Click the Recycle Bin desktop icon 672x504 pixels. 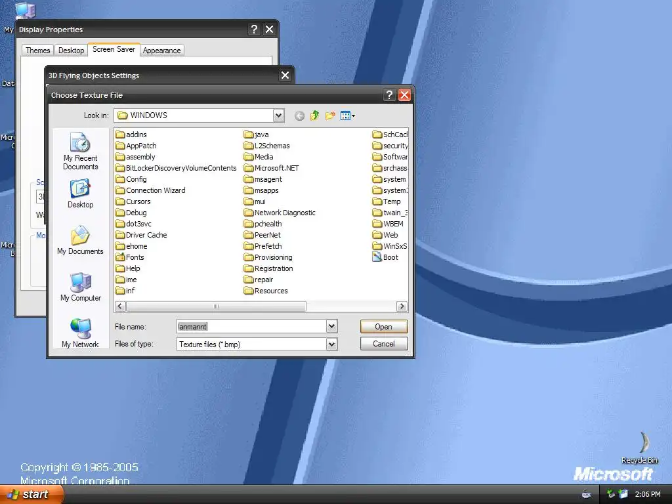640,448
